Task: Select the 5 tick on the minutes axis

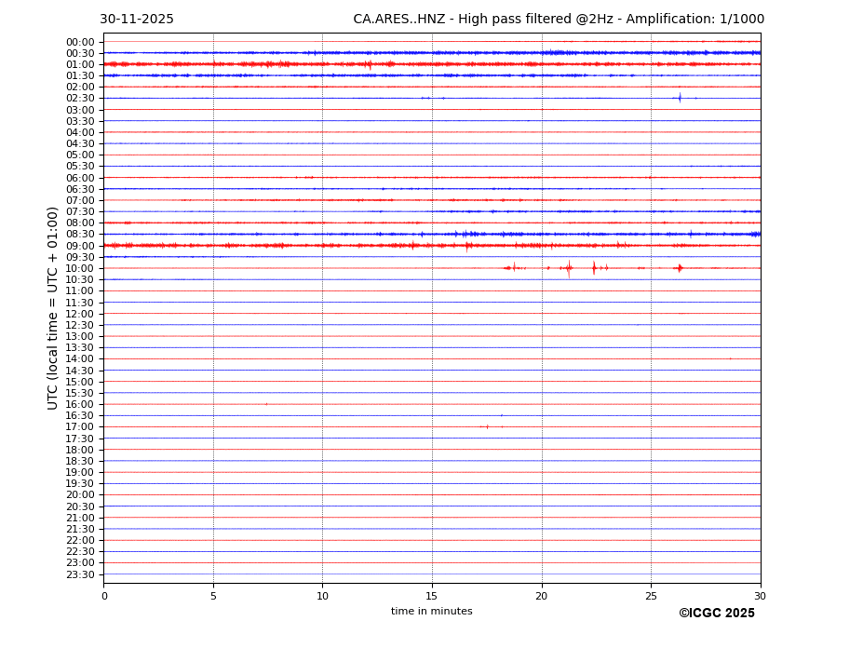Action: (213, 597)
